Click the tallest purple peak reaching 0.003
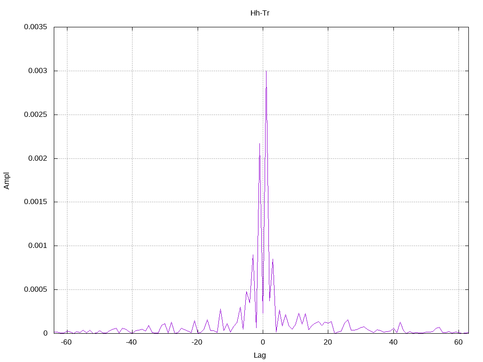The height and width of the screenshot is (362, 483). (x=266, y=72)
